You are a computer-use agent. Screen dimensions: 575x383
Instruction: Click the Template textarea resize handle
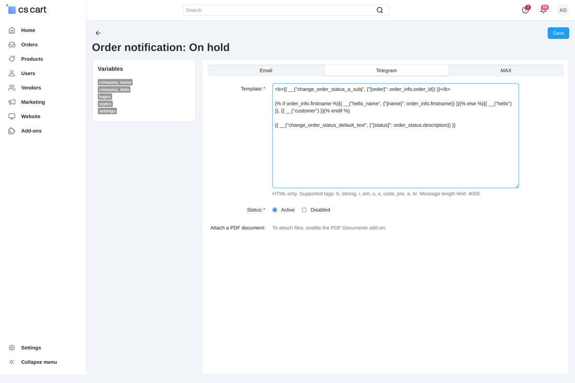pyautogui.click(x=517, y=186)
